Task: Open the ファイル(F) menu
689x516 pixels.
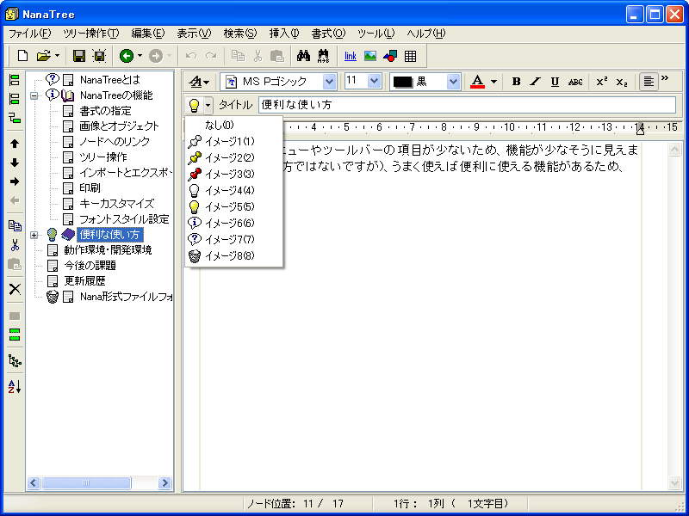Action: [x=30, y=34]
